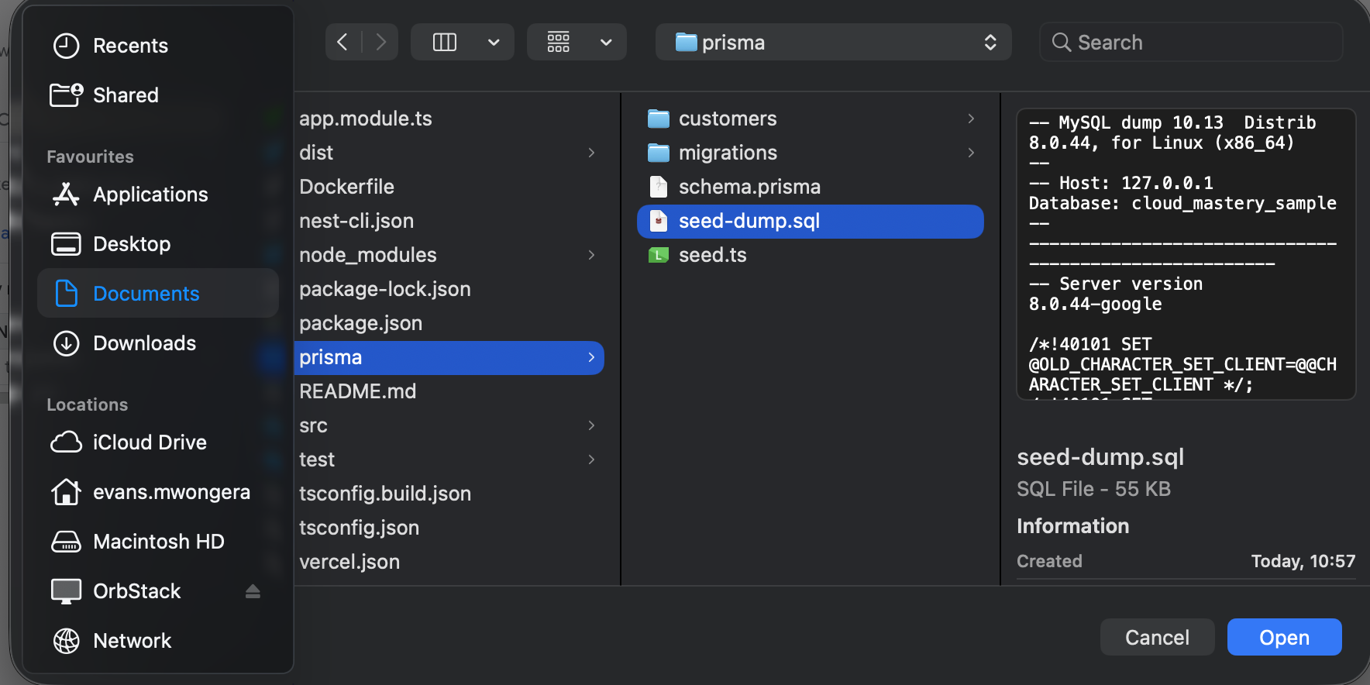Screen dimensions: 1370x685
Task: Click the Cancel button
Action: click(x=1157, y=637)
